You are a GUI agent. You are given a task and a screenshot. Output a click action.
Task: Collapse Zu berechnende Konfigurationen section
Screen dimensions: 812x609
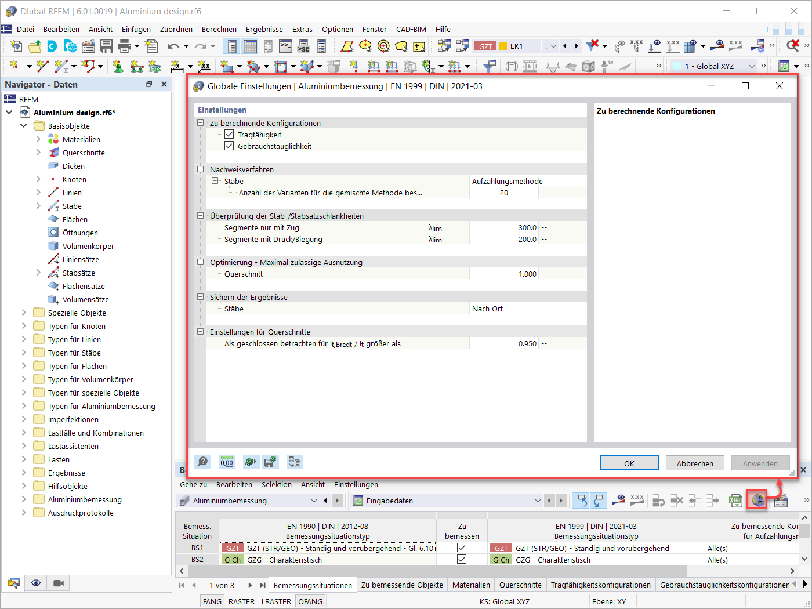point(201,123)
